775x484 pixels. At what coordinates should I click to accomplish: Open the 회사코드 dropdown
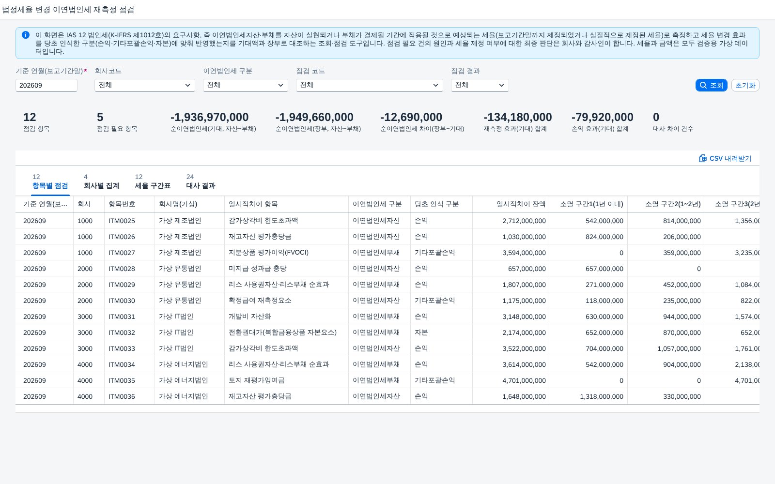tap(145, 85)
